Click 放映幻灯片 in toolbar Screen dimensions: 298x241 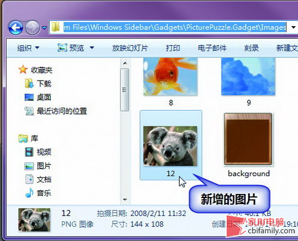click(x=130, y=48)
